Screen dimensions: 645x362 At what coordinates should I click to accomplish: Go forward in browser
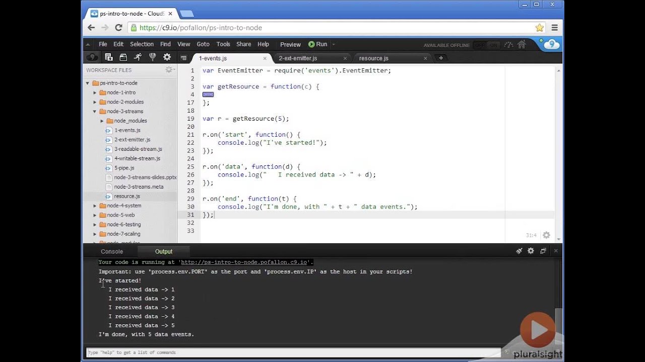point(105,28)
